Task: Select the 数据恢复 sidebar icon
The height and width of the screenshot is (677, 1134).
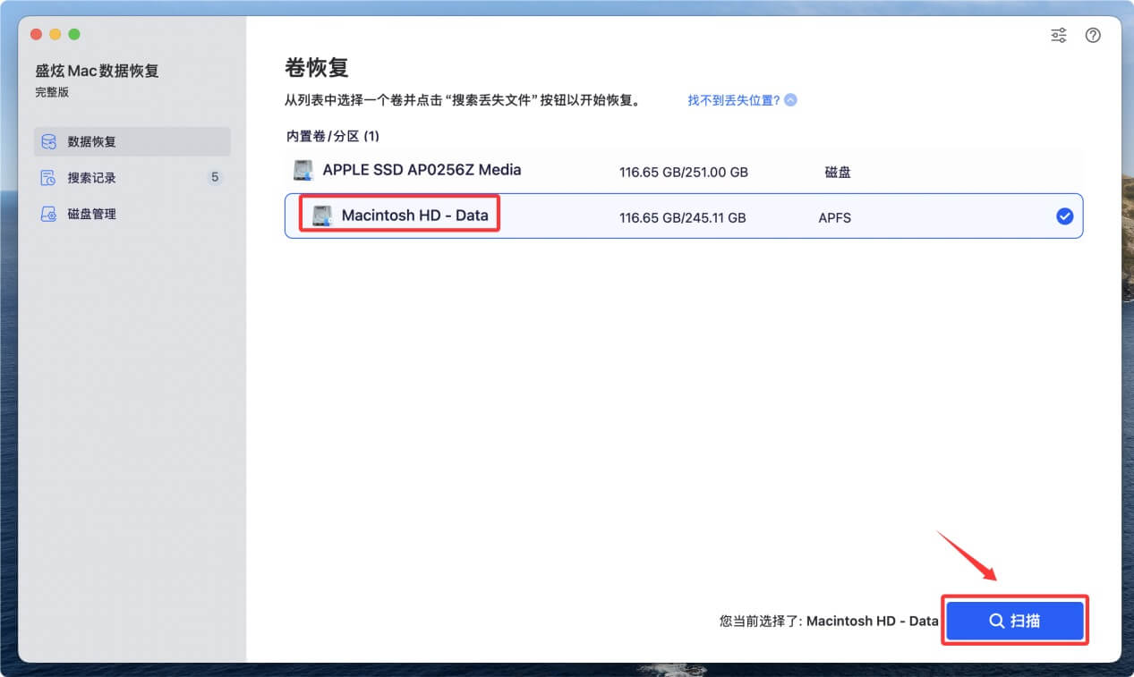Action: click(x=47, y=141)
